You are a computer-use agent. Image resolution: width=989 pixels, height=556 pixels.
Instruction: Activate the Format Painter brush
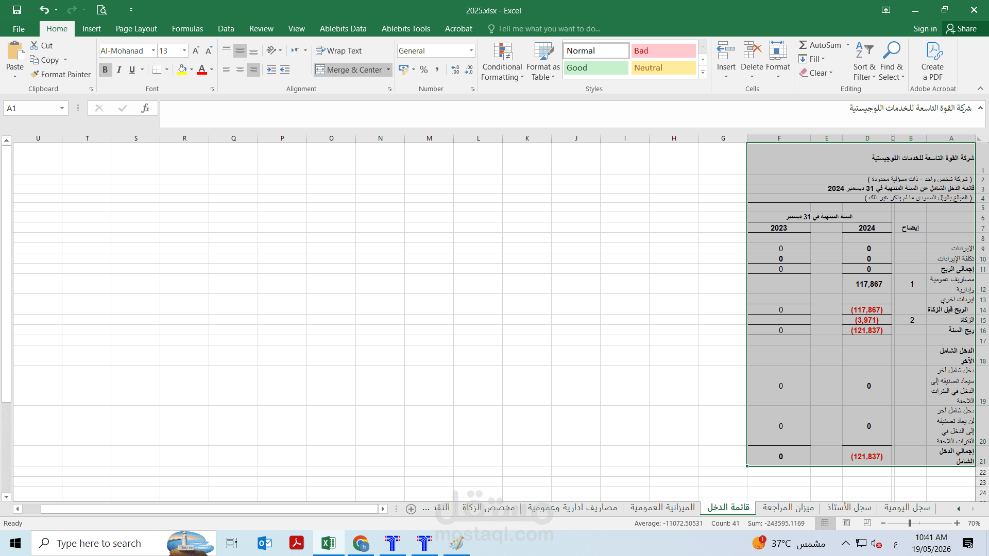point(35,74)
